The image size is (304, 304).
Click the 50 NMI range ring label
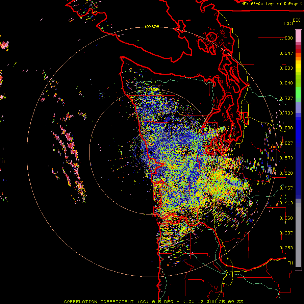tap(152, 89)
